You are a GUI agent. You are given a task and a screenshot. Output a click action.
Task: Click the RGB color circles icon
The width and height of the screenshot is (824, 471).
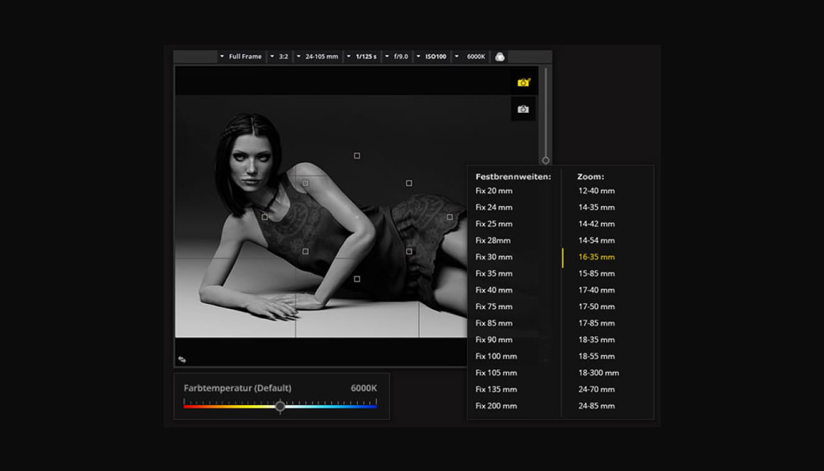pyautogui.click(x=500, y=57)
